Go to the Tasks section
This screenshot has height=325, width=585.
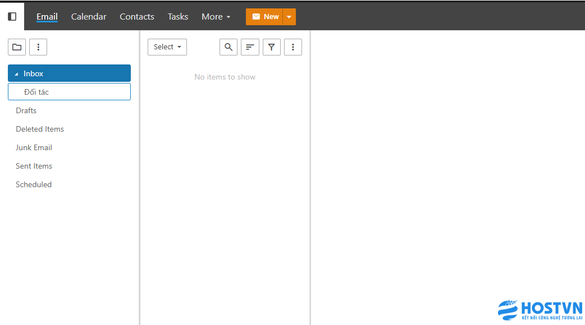[x=178, y=17]
